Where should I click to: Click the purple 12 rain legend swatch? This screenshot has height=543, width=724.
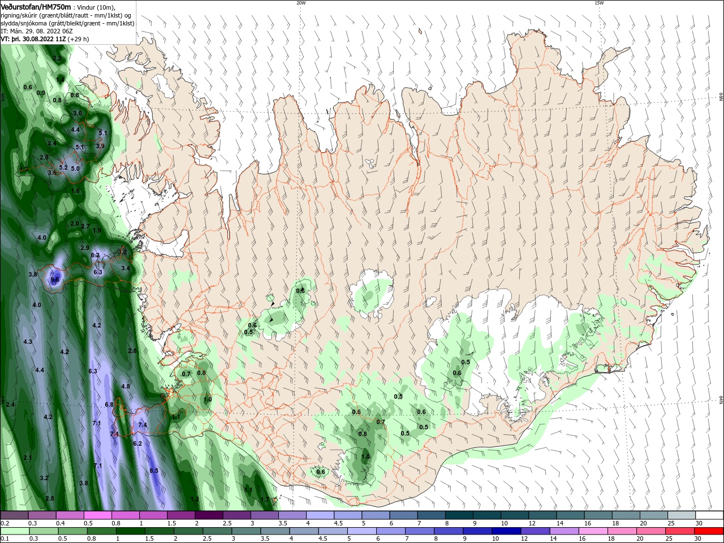[x=535, y=531]
